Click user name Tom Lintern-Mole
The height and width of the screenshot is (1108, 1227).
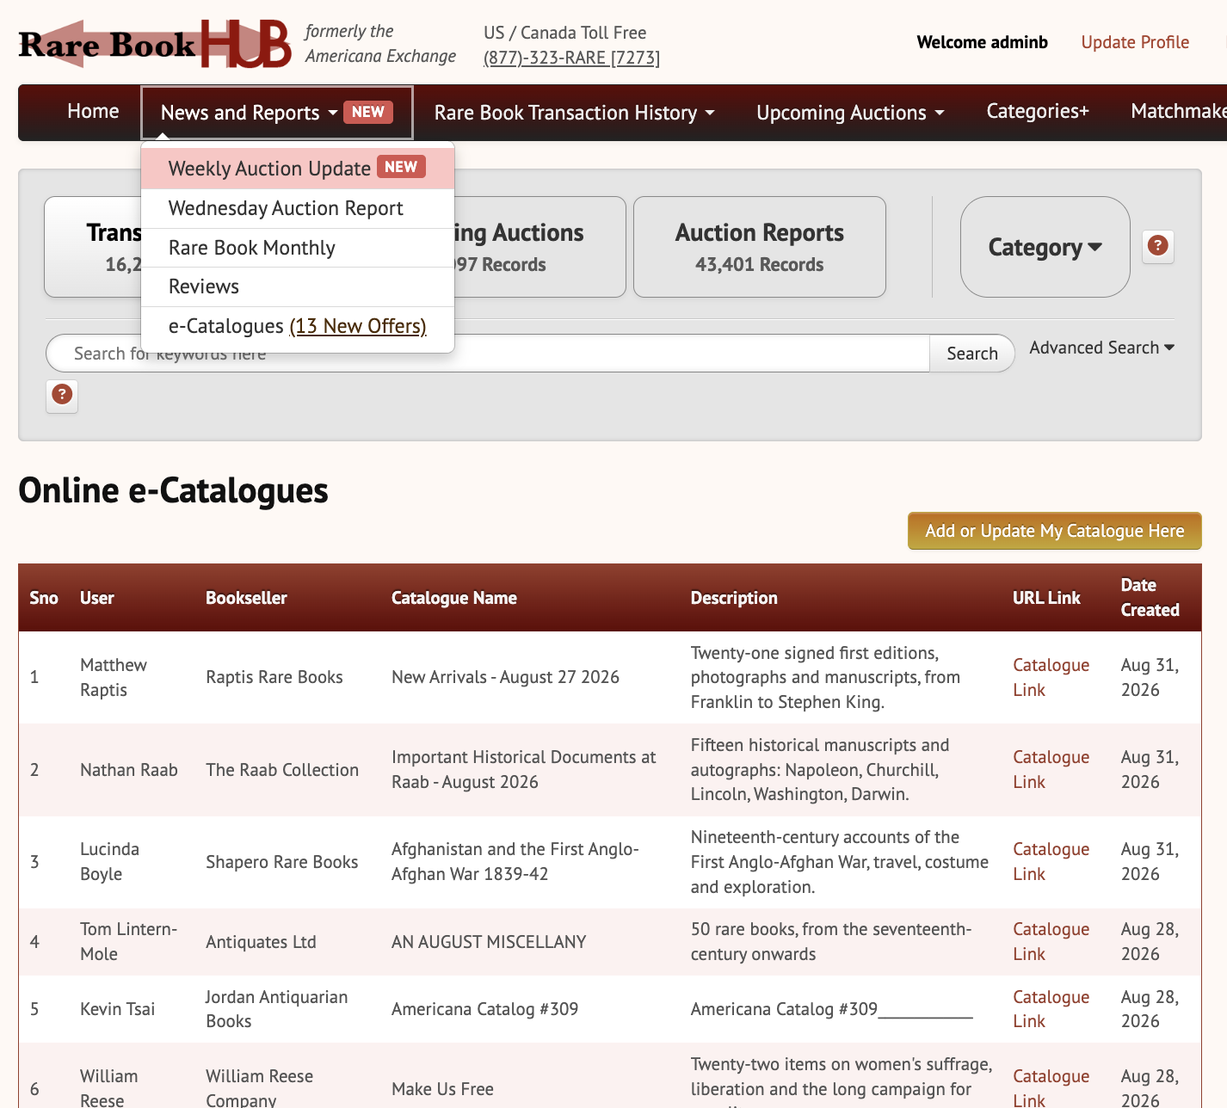pos(128,941)
